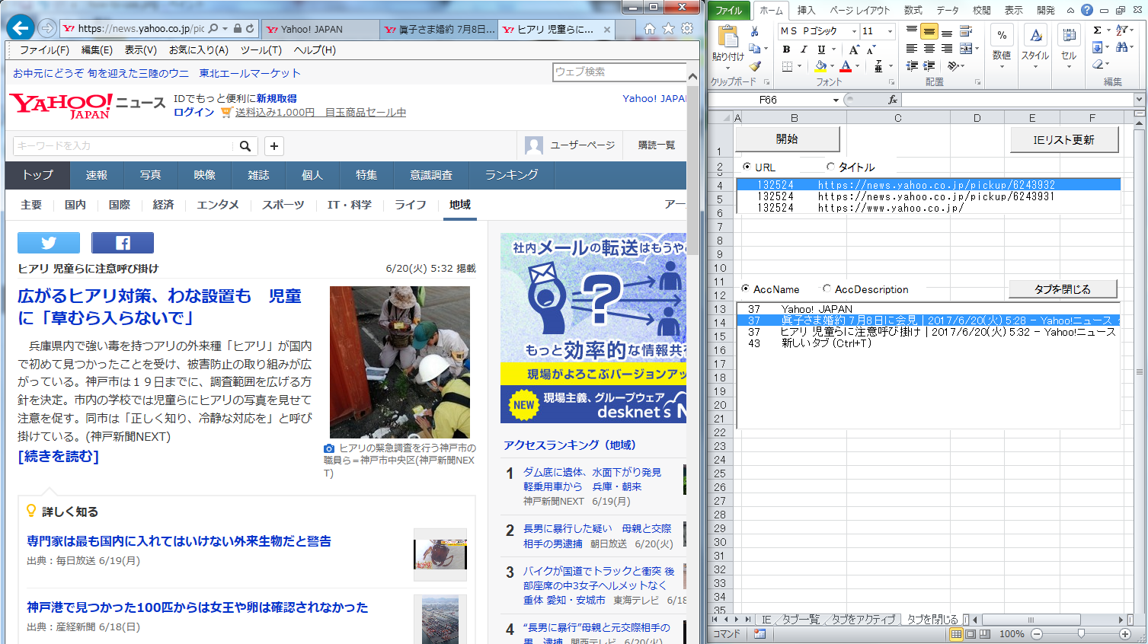The width and height of the screenshot is (1148, 644).
Task: Click the Excel Help question mark icon
Action: [1087, 10]
